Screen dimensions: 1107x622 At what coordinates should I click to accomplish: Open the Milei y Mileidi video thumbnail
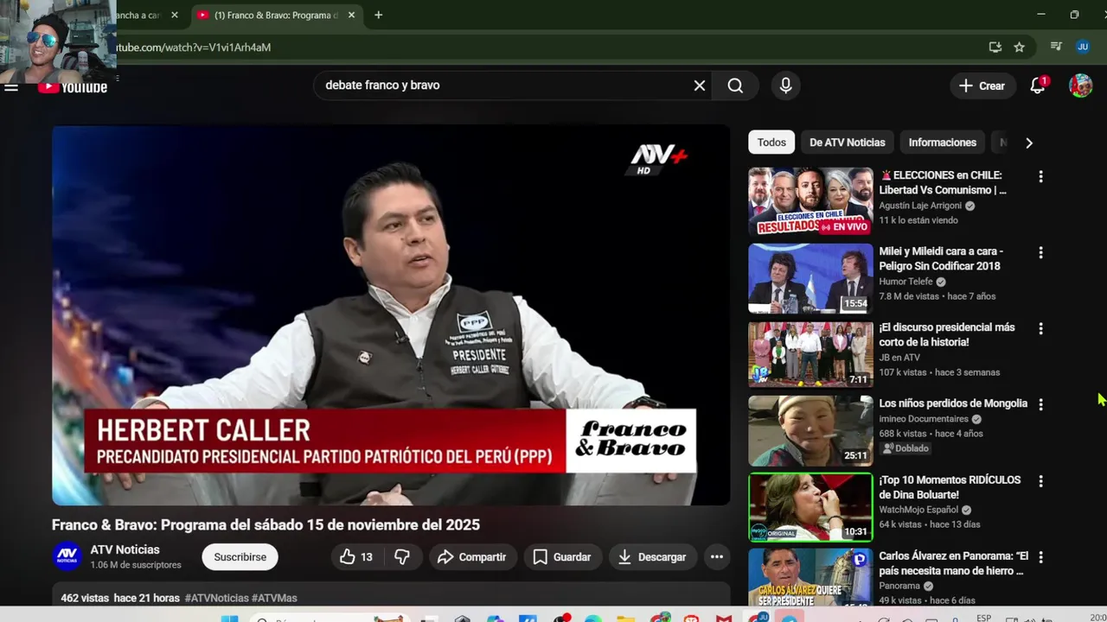(810, 277)
